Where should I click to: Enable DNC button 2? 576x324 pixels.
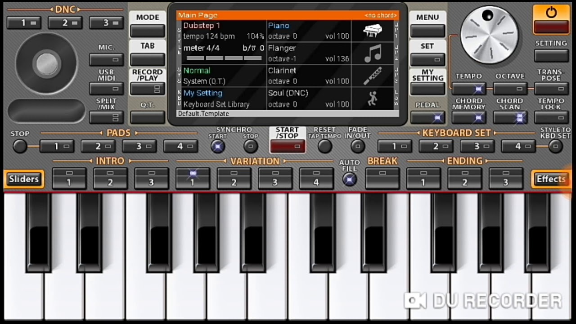click(65, 22)
